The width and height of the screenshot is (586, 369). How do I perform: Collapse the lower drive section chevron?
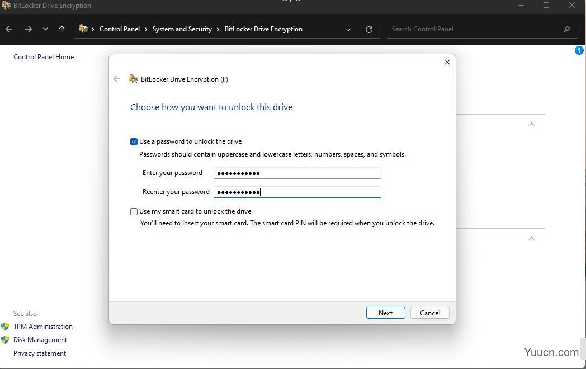(531, 238)
